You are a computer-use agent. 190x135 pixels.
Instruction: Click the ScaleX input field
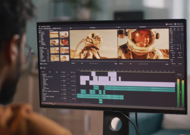pyautogui.click(x=175, y=49)
